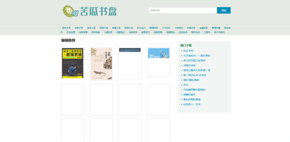The width and height of the screenshot is (290, 142).
Task: Select the 儿童文学 category
Action: tap(108, 32)
